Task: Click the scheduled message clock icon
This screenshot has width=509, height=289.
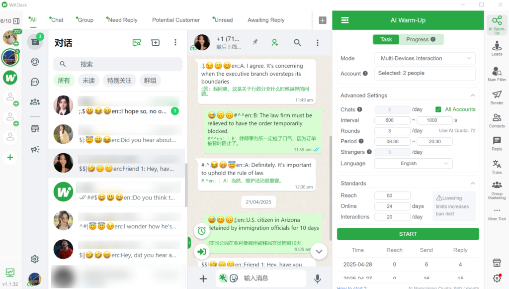Action: pos(202,231)
